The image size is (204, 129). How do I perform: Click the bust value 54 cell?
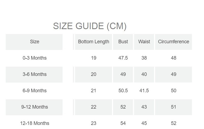coord(123,123)
